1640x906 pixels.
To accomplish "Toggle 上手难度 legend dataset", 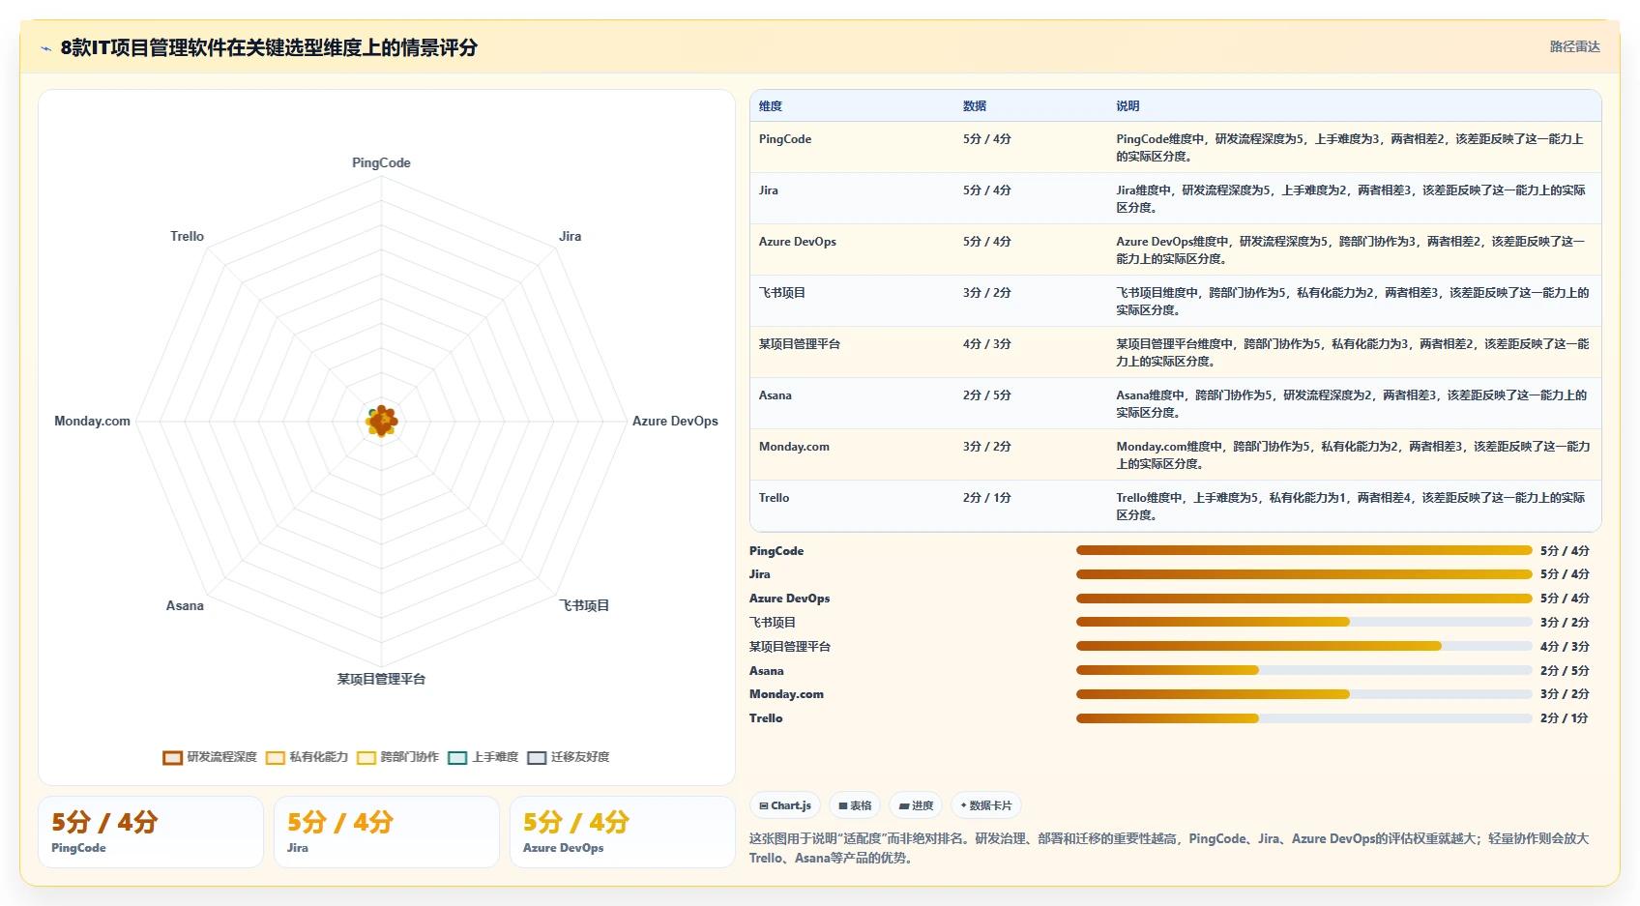I will click(x=483, y=757).
